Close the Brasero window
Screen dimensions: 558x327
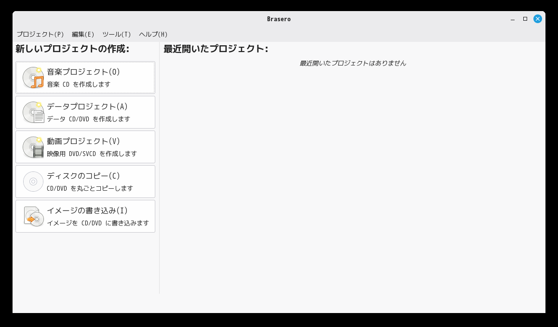point(538,19)
